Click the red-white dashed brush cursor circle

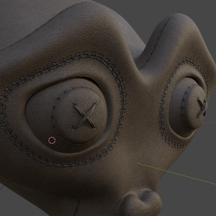[52, 140]
